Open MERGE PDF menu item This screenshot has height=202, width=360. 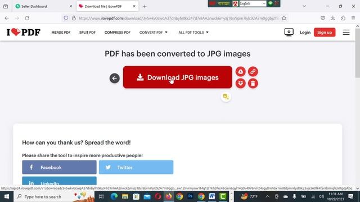coord(61,33)
